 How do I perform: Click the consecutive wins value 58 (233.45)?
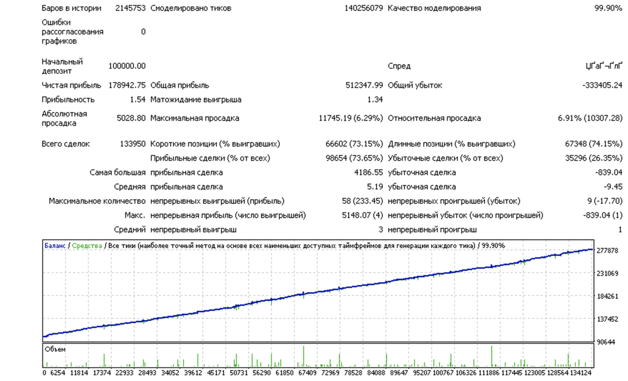pos(363,201)
